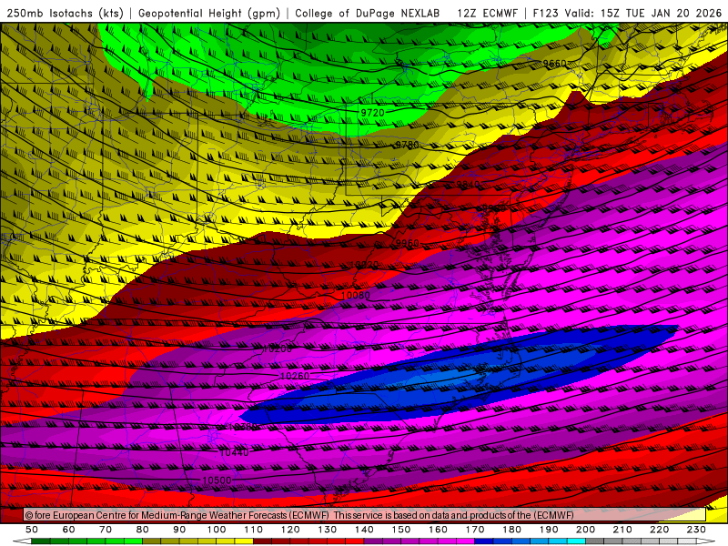728x546 pixels.
Task: Click the left arrow end of the color bar
Action: click(21, 541)
